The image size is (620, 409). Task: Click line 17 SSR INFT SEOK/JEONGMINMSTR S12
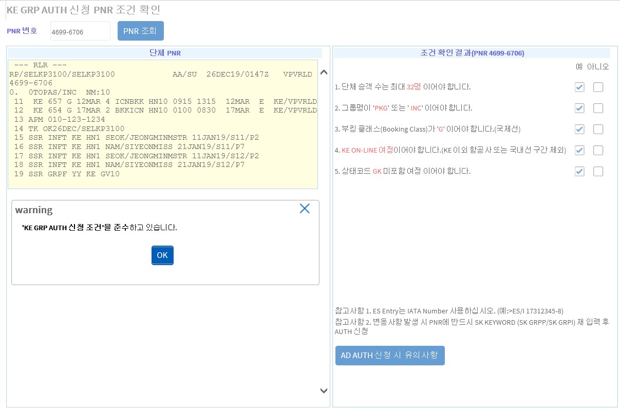click(x=137, y=156)
